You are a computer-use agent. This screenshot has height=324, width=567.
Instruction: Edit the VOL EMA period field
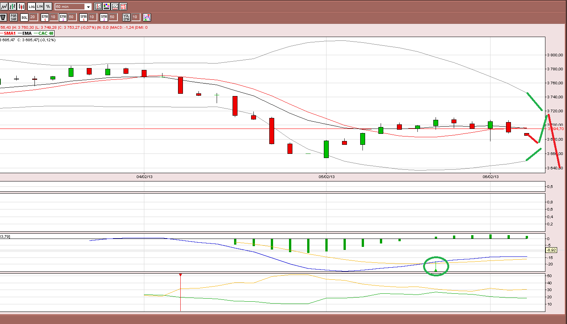click(x=136, y=17)
